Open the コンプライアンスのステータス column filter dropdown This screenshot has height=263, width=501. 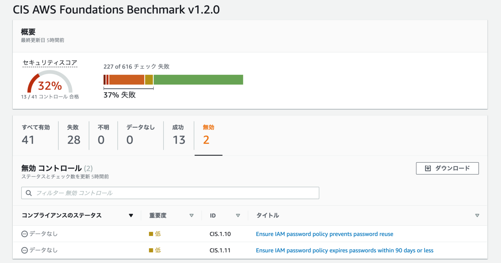pyautogui.click(x=131, y=215)
